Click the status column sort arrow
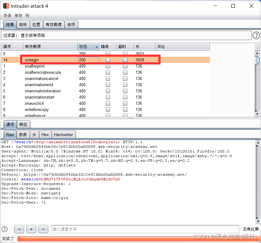 tap(96, 47)
